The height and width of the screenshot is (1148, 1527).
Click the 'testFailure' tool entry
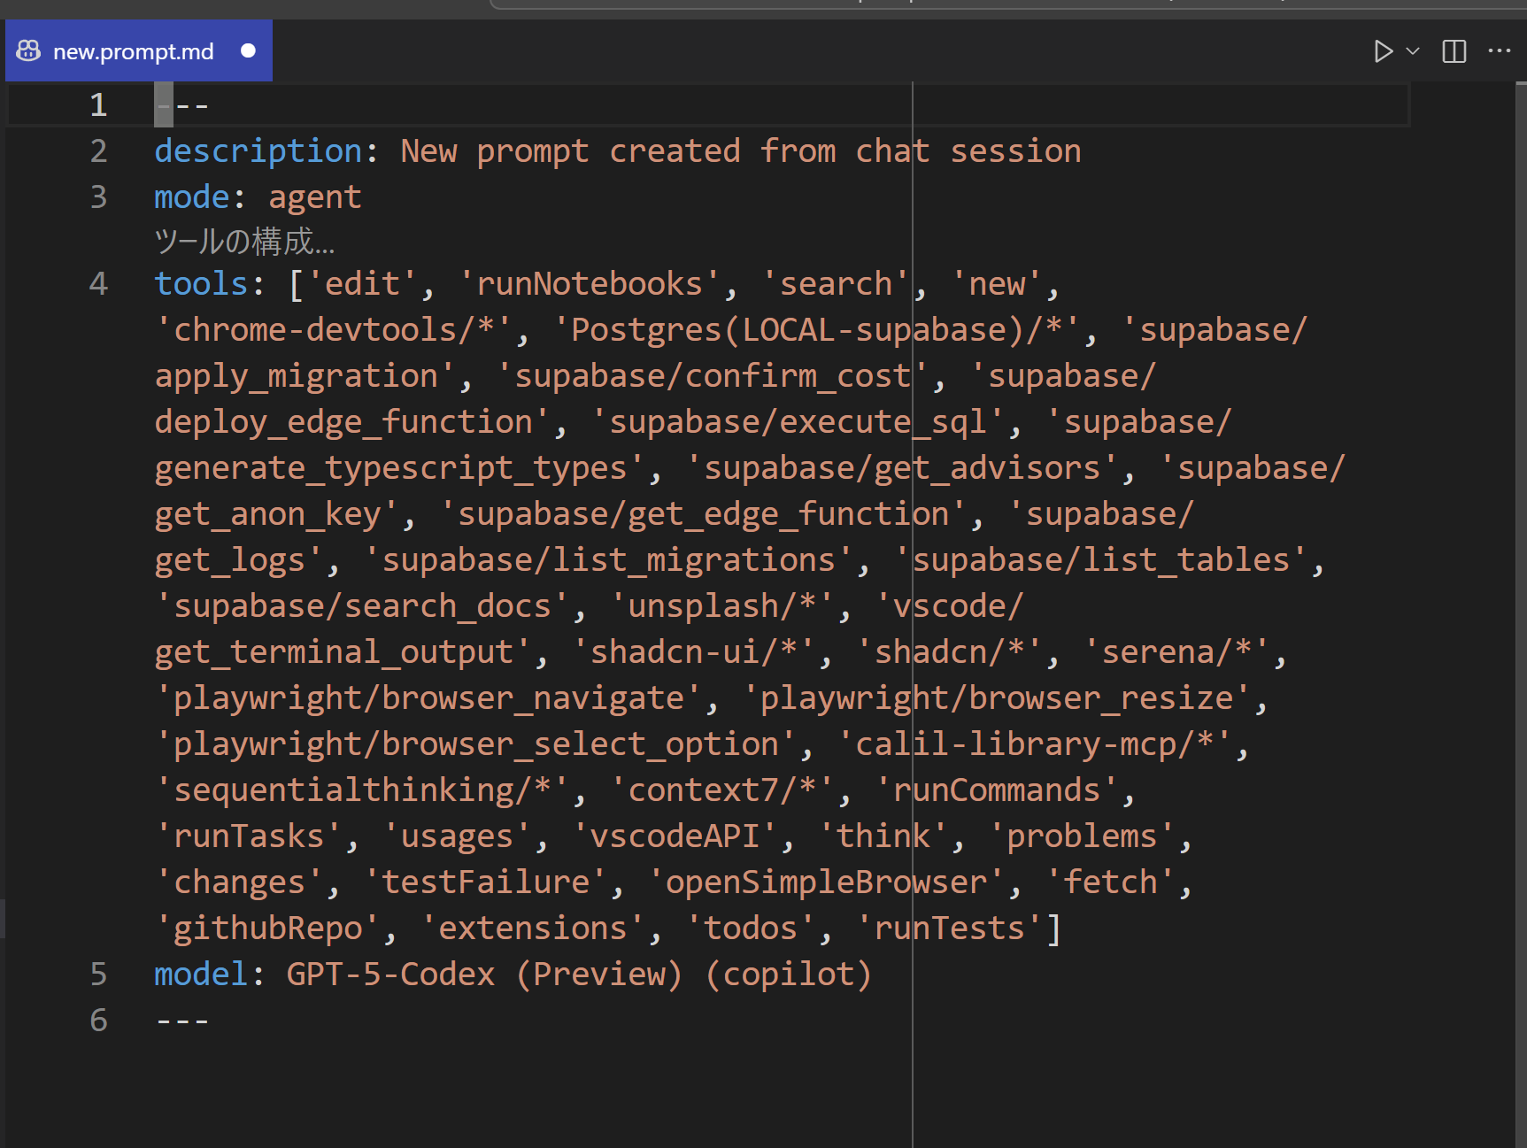coord(486,882)
